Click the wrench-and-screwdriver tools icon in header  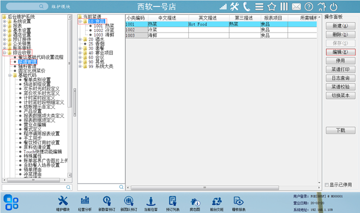click(x=235, y=7)
